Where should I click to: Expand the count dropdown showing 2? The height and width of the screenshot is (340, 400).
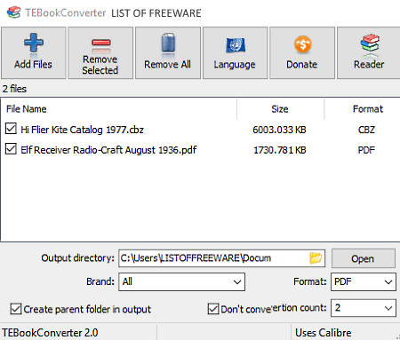[x=364, y=308]
